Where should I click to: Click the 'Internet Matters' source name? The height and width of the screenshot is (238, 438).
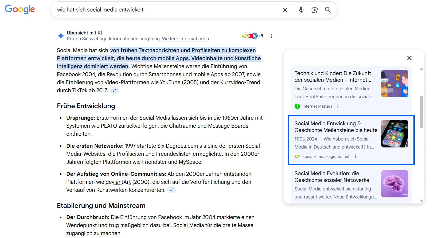tap(317, 106)
